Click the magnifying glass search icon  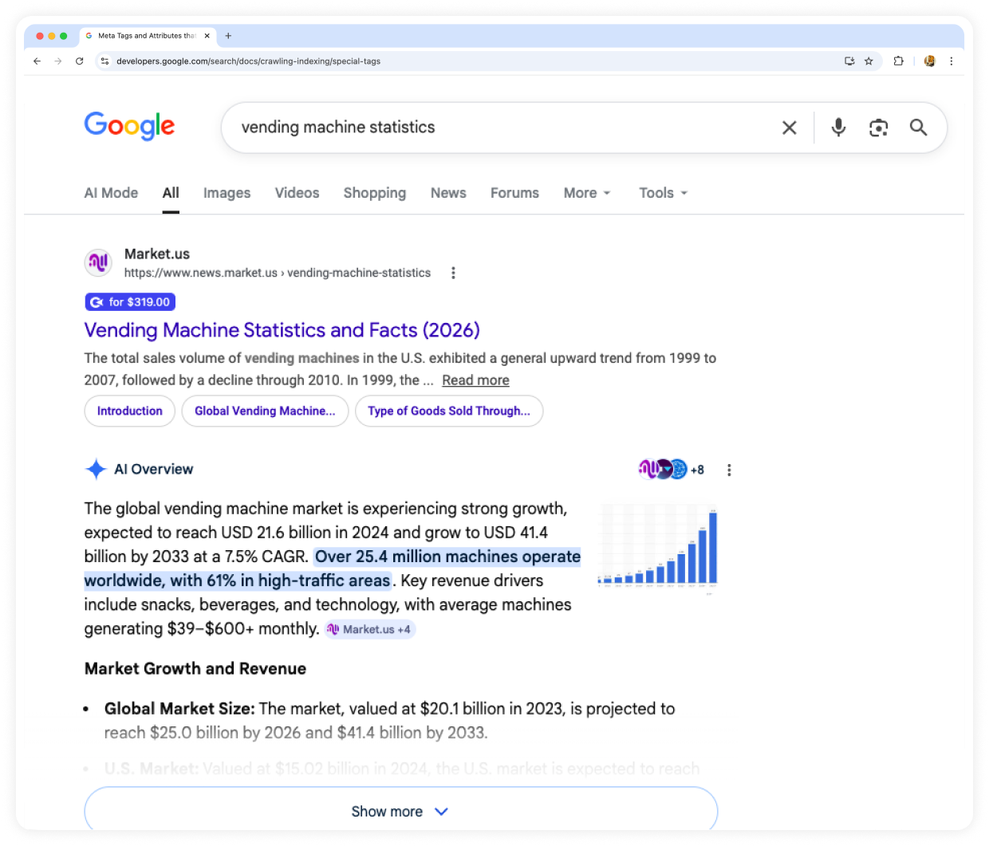[918, 128]
